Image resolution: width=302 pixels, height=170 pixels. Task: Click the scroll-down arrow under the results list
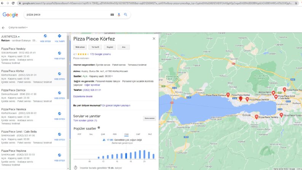coord(68,168)
